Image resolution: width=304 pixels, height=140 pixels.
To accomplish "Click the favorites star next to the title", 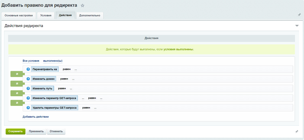I will click(83, 6).
